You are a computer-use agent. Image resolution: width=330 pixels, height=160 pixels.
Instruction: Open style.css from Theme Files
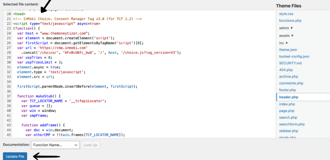tap(286, 14)
